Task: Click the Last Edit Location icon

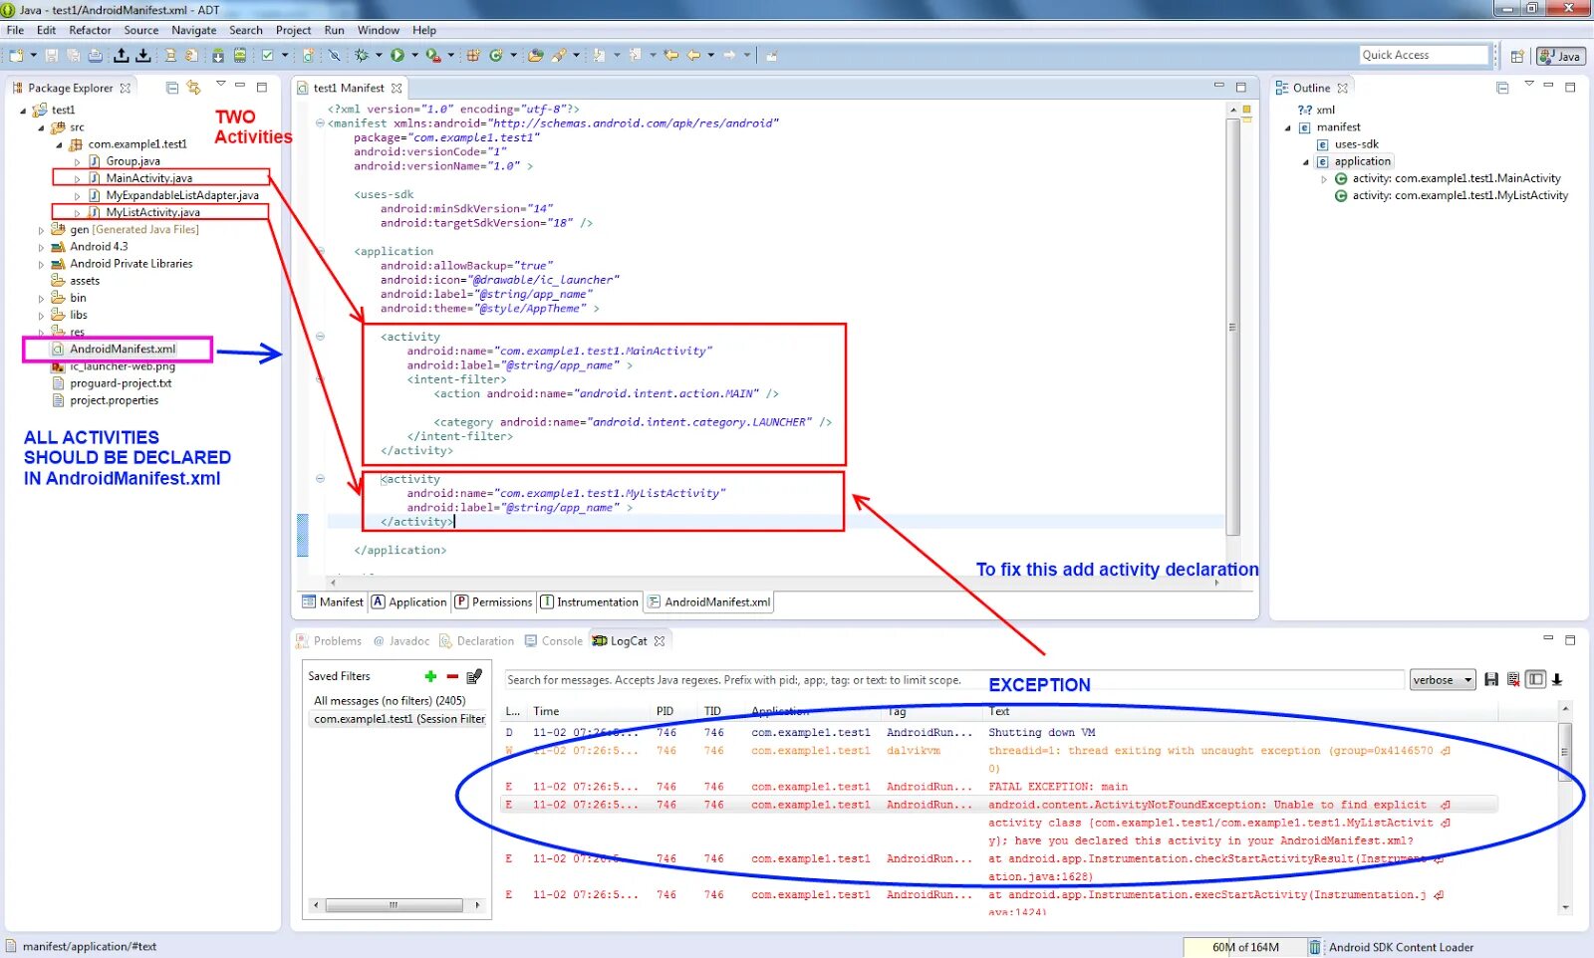Action: (671, 56)
